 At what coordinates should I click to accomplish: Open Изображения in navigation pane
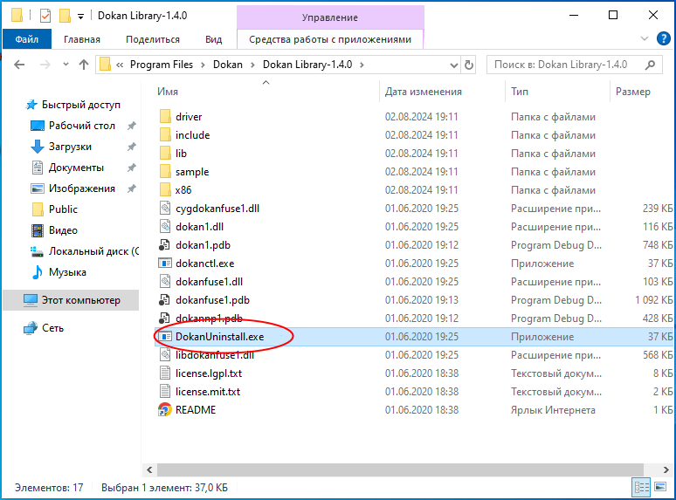click(82, 188)
